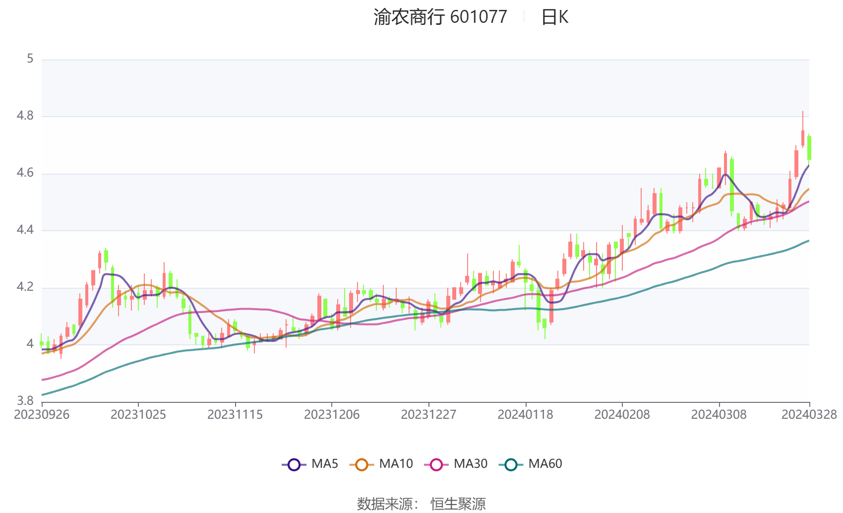Click the 20240208 x-axis date label
Viewport: 843px width, 513px height.
(x=622, y=415)
